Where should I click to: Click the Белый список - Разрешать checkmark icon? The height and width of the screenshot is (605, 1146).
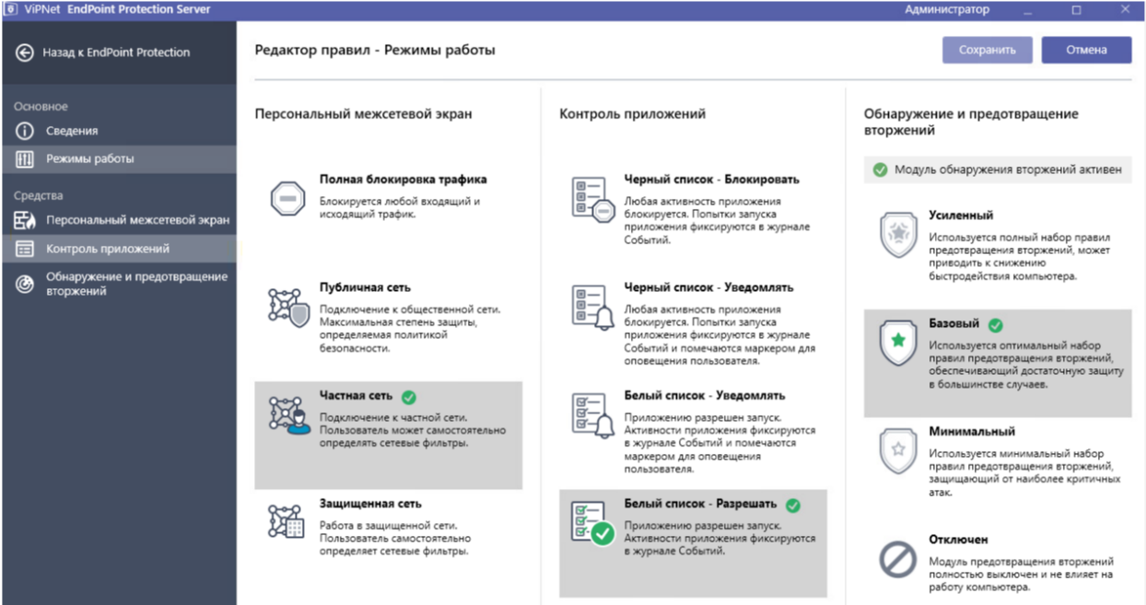[x=592, y=523]
